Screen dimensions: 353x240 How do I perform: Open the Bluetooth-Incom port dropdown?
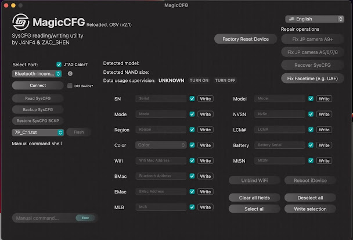coord(37,74)
